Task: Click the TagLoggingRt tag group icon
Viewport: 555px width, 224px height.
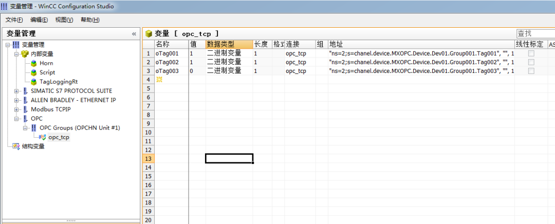Action: click(33, 82)
